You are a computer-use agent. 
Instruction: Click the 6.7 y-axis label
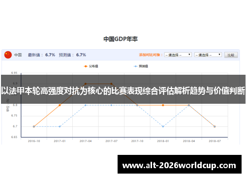15,126
